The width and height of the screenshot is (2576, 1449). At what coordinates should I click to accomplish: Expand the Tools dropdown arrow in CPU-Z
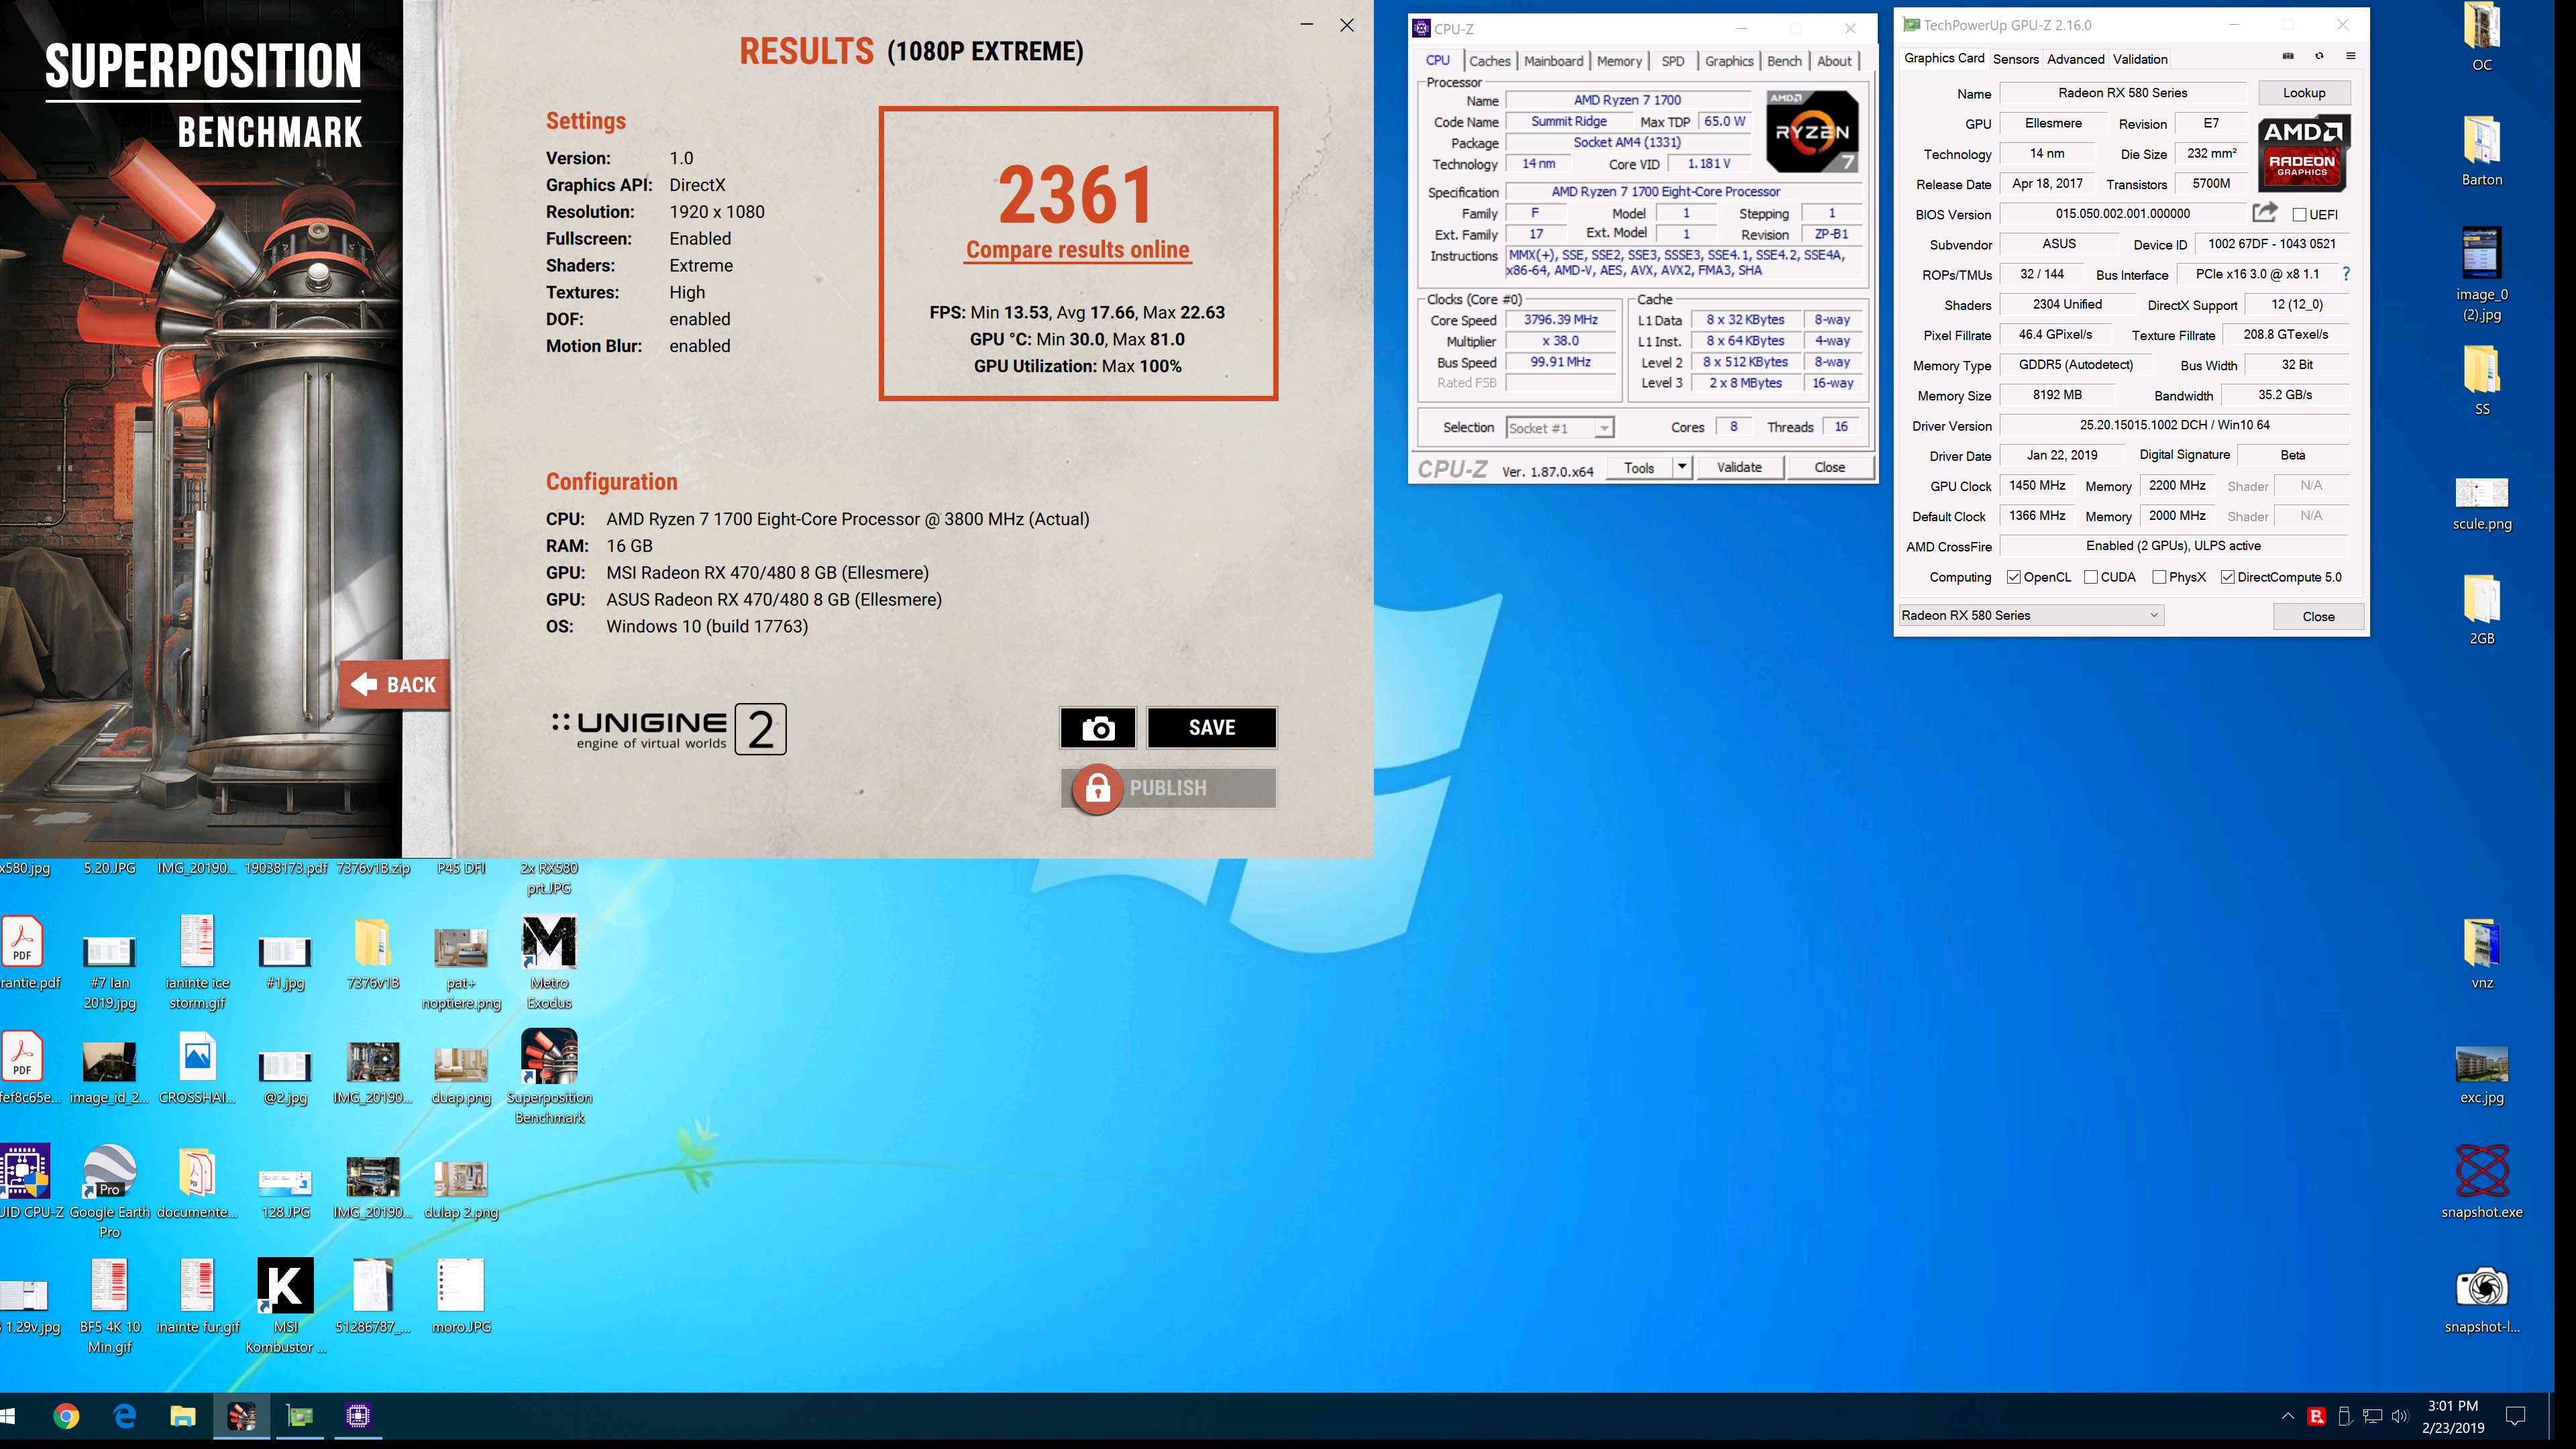(1682, 467)
